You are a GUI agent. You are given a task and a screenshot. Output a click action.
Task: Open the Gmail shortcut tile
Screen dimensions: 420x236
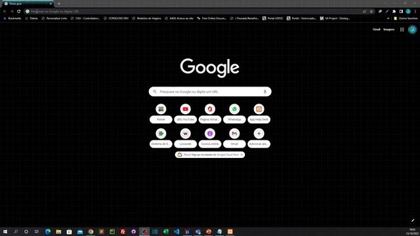pyautogui.click(x=234, y=138)
